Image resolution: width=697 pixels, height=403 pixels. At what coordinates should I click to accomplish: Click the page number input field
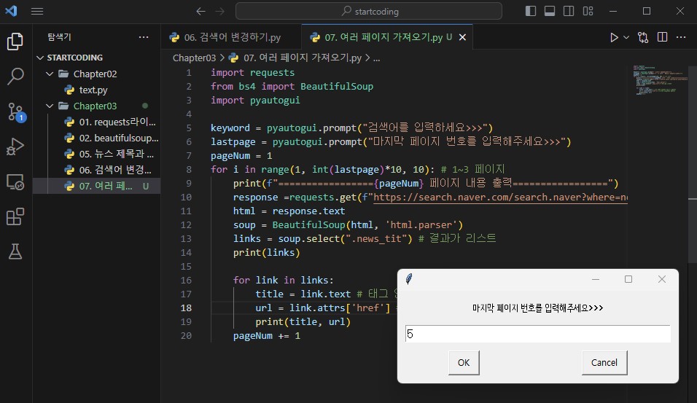(x=537, y=334)
